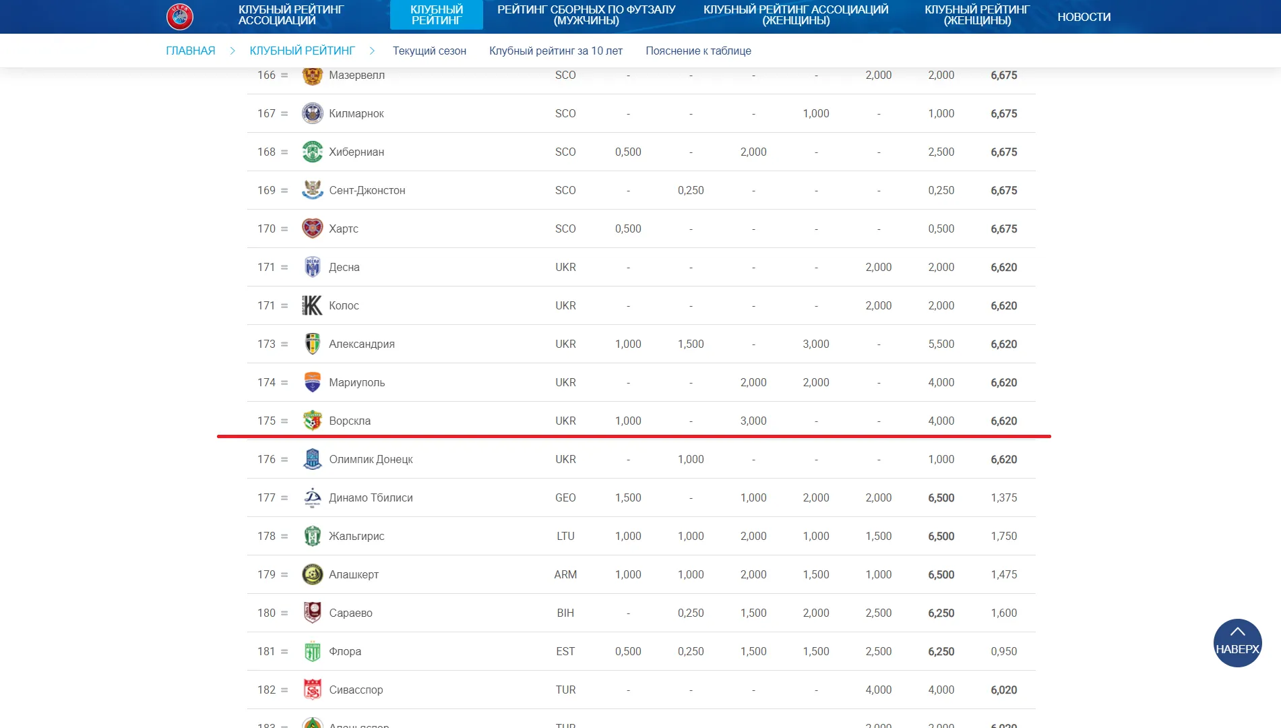
Task: Open Пояснение к таблице link
Action: click(698, 51)
